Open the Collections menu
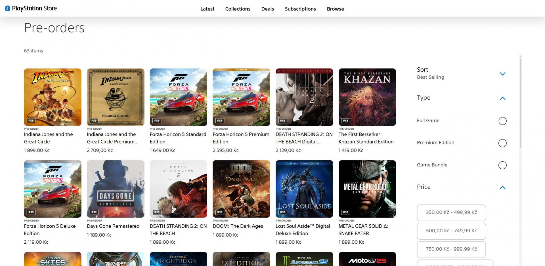 point(238,9)
